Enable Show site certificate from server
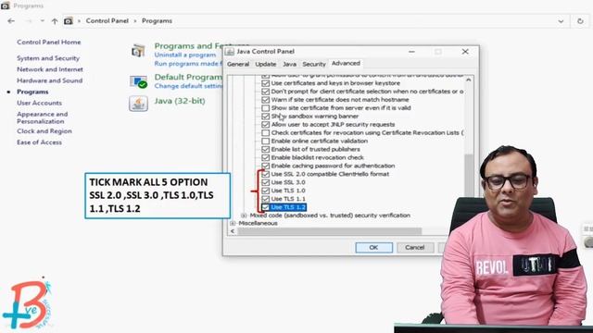The width and height of the screenshot is (593, 333). point(266,108)
